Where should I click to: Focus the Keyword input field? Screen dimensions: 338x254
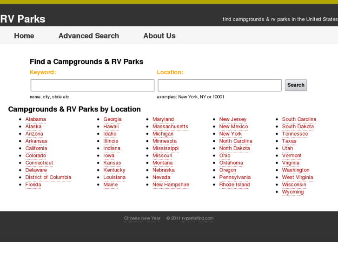tap(93, 85)
